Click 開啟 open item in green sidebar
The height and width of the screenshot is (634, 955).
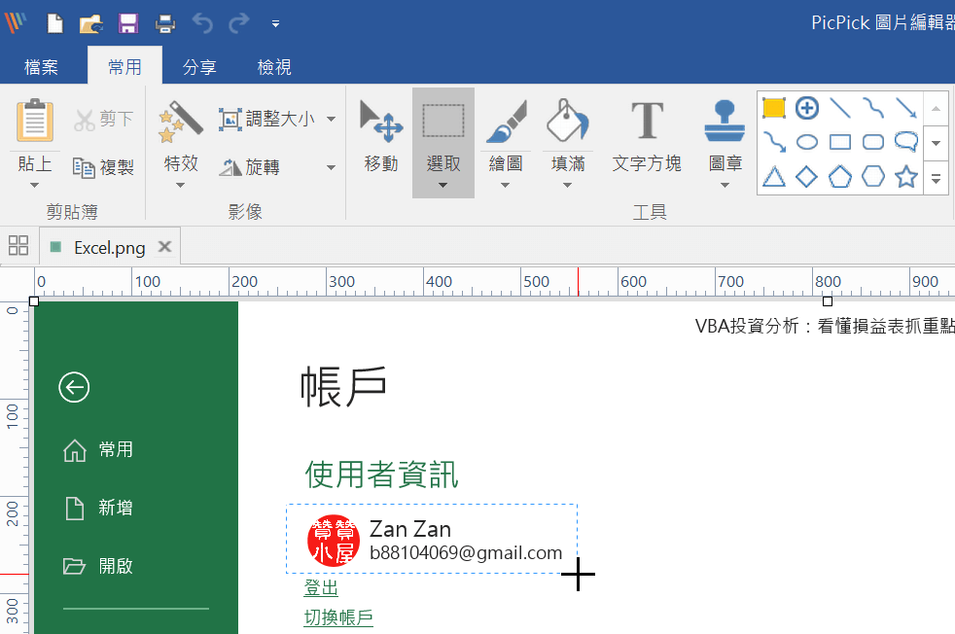[x=98, y=566]
